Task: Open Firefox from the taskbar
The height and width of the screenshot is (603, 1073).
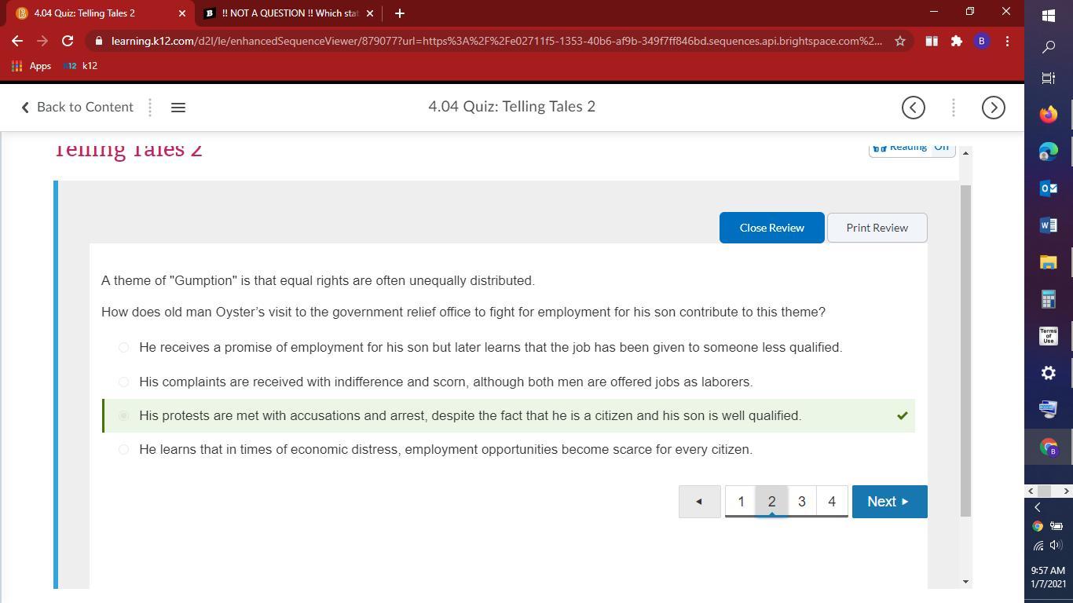Action: [x=1049, y=115]
